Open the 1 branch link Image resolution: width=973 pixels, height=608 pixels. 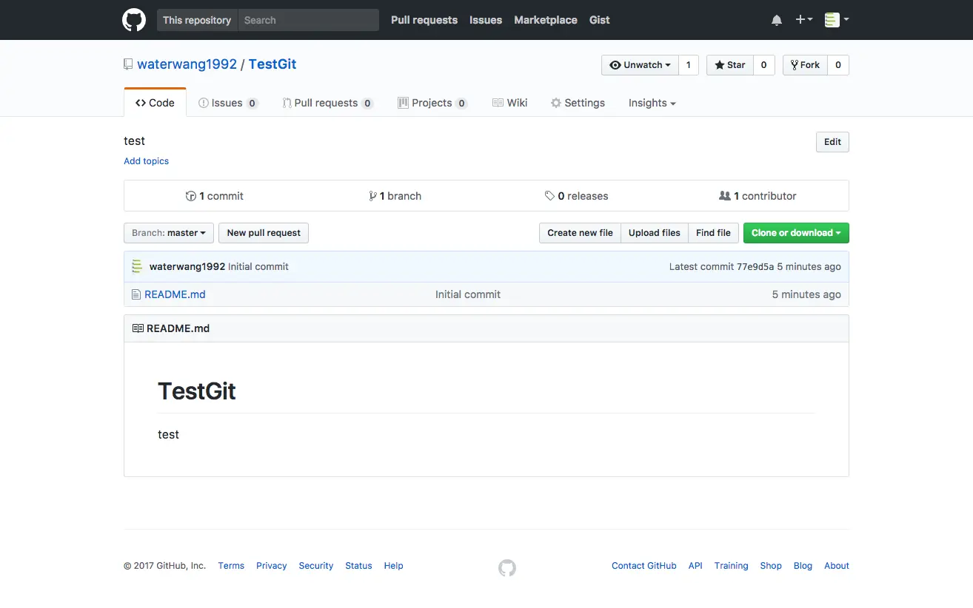[x=395, y=196]
